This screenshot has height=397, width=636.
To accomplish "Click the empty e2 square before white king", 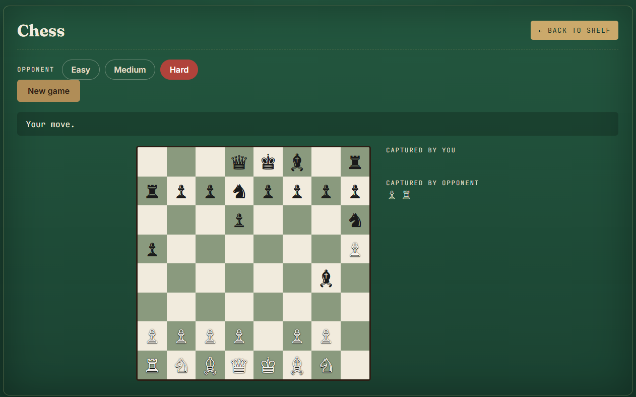I will 268,336.
